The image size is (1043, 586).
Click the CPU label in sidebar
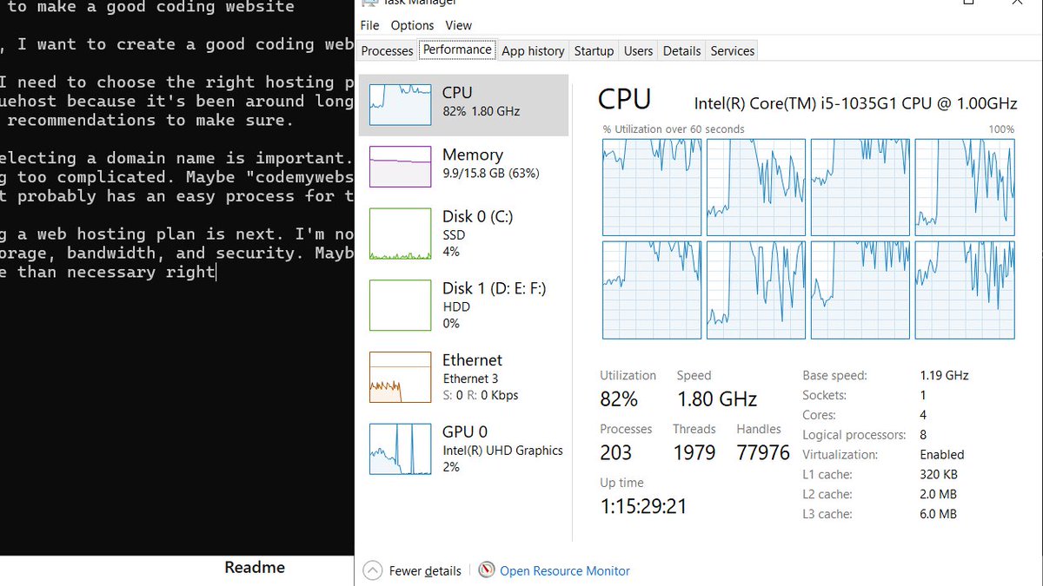(457, 92)
